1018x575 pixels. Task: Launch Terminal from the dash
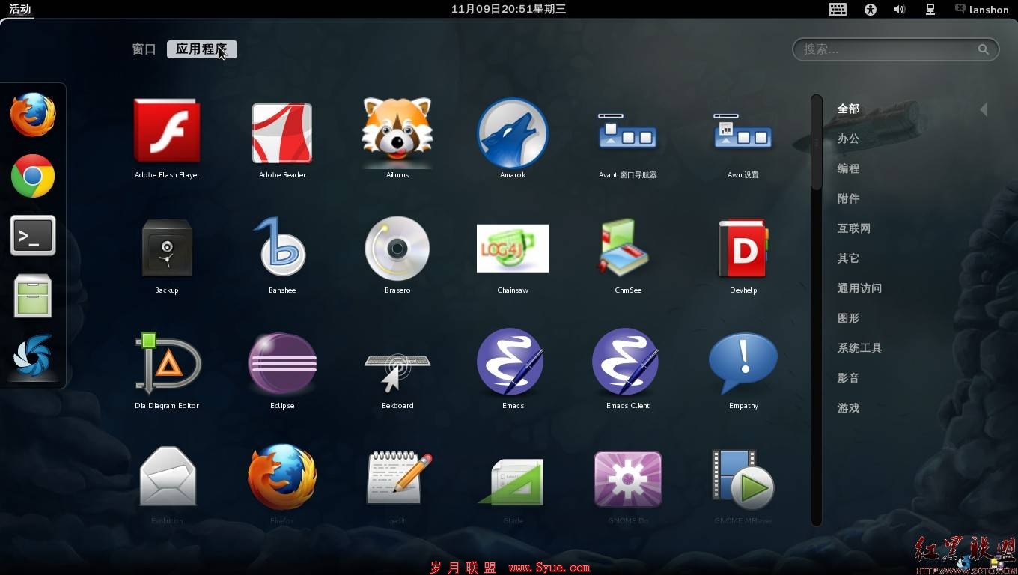tap(33, 236)
